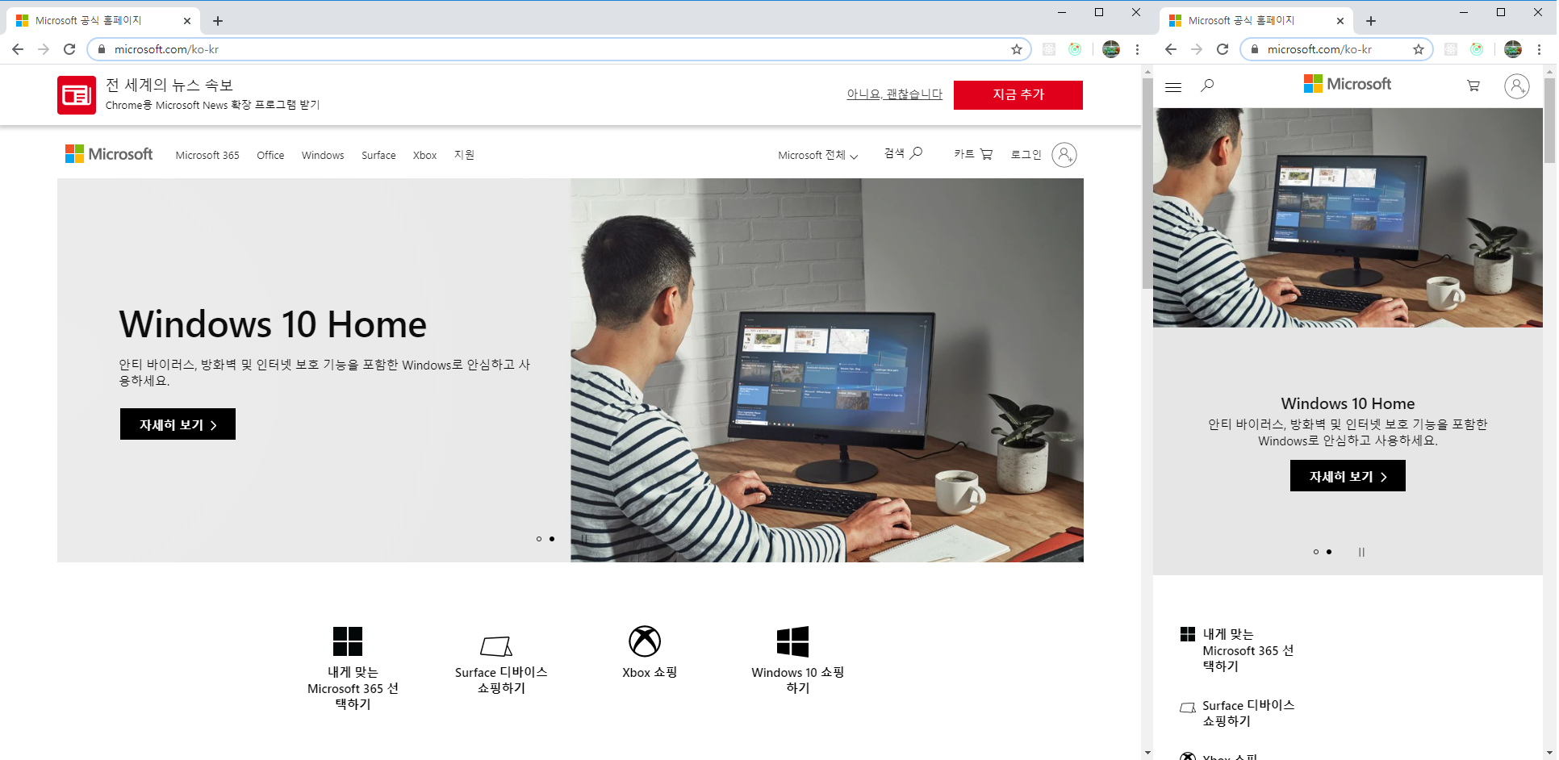Screen dimensions: 1559x760
Task: Click Xbox 쇼핑 link in left window
Action: [x=650, y=672]
